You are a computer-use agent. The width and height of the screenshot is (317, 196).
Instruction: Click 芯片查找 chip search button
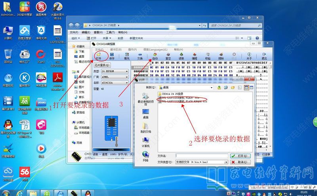(x=102, y=65)
